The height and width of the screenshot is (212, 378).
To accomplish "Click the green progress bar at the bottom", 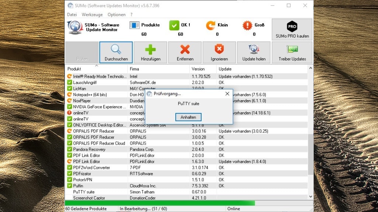I will point(160,203).
